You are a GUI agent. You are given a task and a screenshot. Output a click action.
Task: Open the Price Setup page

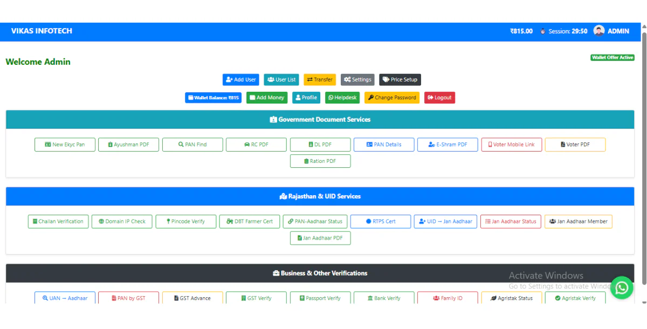coord(400,80)
